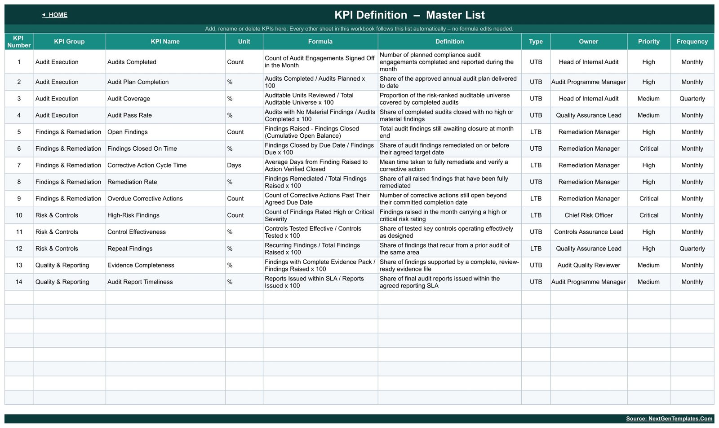Select the Priority column header
Screen dimensions: 719x428
[649, 41]
